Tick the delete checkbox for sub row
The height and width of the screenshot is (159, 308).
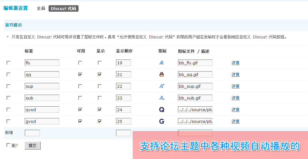coord(8,98)
